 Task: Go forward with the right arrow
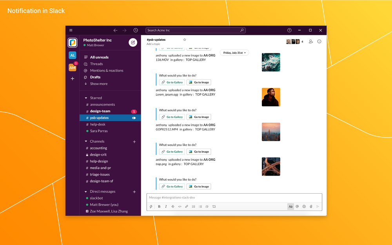click(x=125, y=30)
